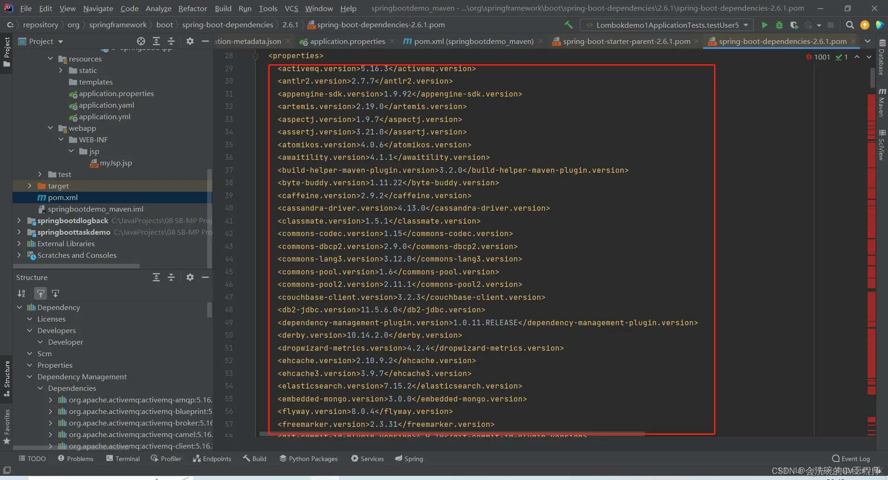Expand all in Structure panel header
The width and height of the screenshot is (888, 480).
pos(156,277)
